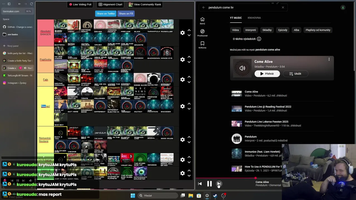Viewport: 356px width, 200px height.
Task: Click the info icon beside O těchto výsledcích
Action: [259, 39]
